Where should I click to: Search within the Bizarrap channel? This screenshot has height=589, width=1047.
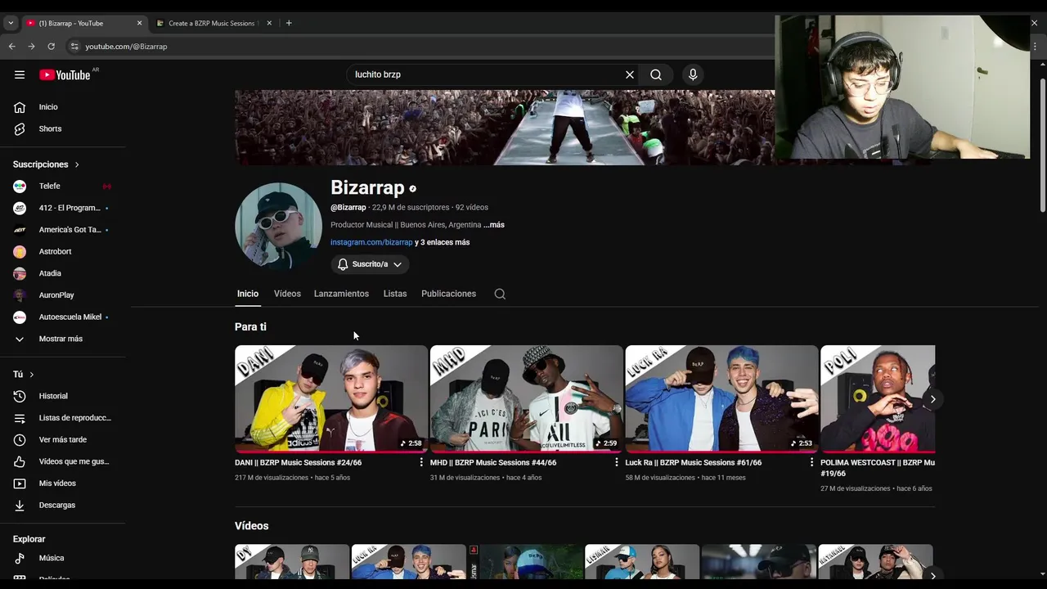tap(500, 294)
